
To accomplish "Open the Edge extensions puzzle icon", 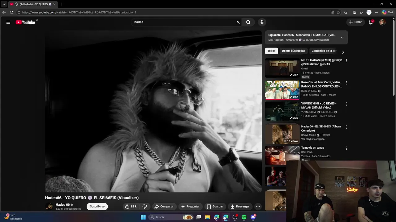I will 346,12.
